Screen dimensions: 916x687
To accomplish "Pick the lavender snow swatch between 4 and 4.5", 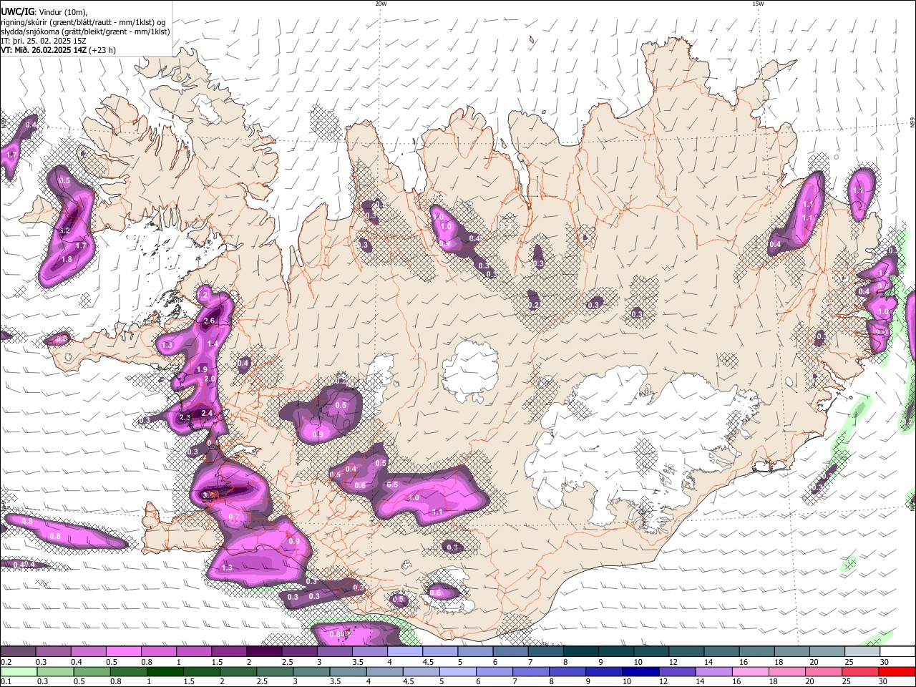I will [x=405, y=652].
